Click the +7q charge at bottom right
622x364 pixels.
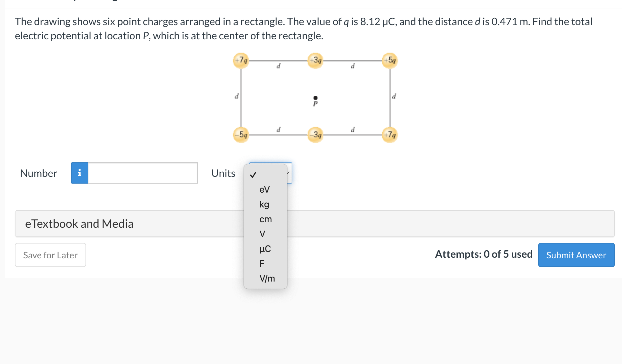pos(390,134)
